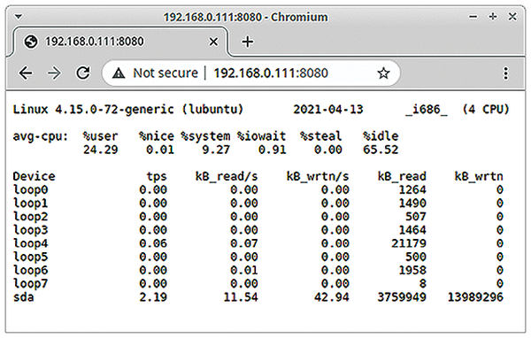Focus the address bar URL 192.168.0.111:8080
The width and height of the screenshot is (531, 338).
coord(271,73)
